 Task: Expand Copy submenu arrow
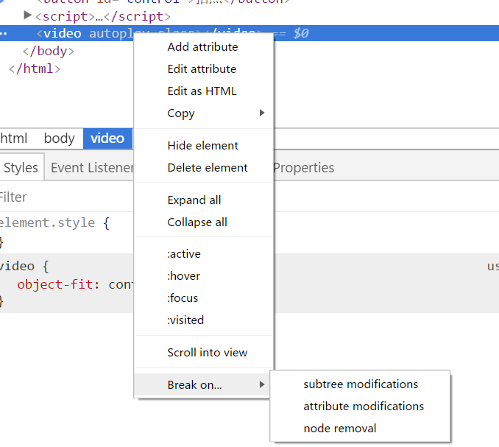tap(261, 113)
